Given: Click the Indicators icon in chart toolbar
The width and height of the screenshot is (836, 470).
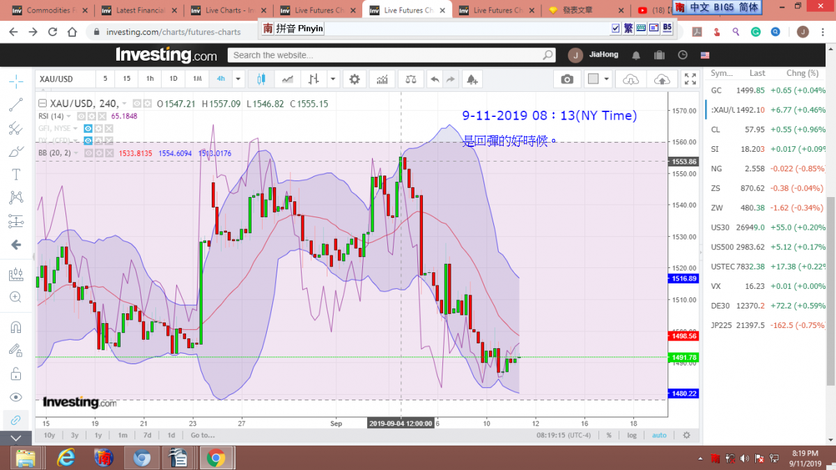Looking at the screenshot, I should pos(382,79).
